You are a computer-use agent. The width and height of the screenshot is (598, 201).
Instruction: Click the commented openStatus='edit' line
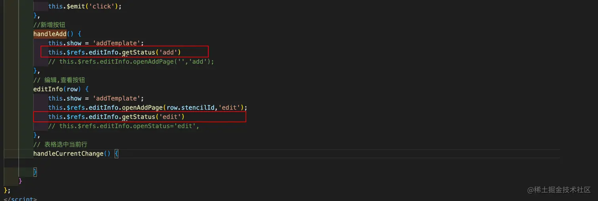tap(123, 126)
